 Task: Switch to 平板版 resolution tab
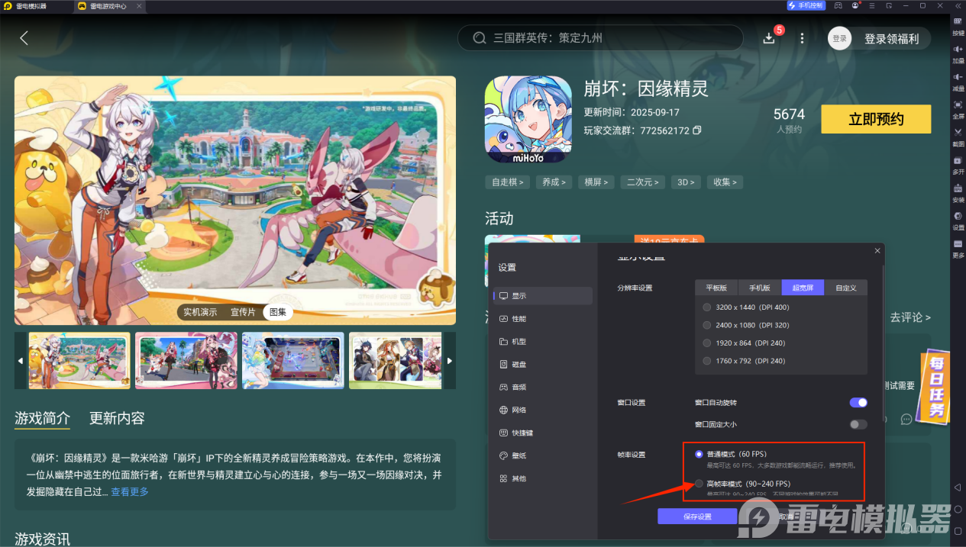(x=716, y=288)
